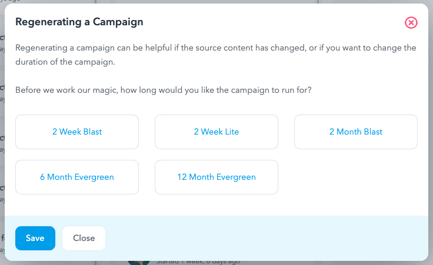Viewport: 433px width, 265px height.
Task: Click the dimmed background strip left of the dialog
Action: (x=2, y=132)
